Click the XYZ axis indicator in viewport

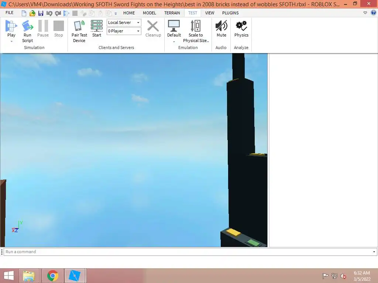17,227
